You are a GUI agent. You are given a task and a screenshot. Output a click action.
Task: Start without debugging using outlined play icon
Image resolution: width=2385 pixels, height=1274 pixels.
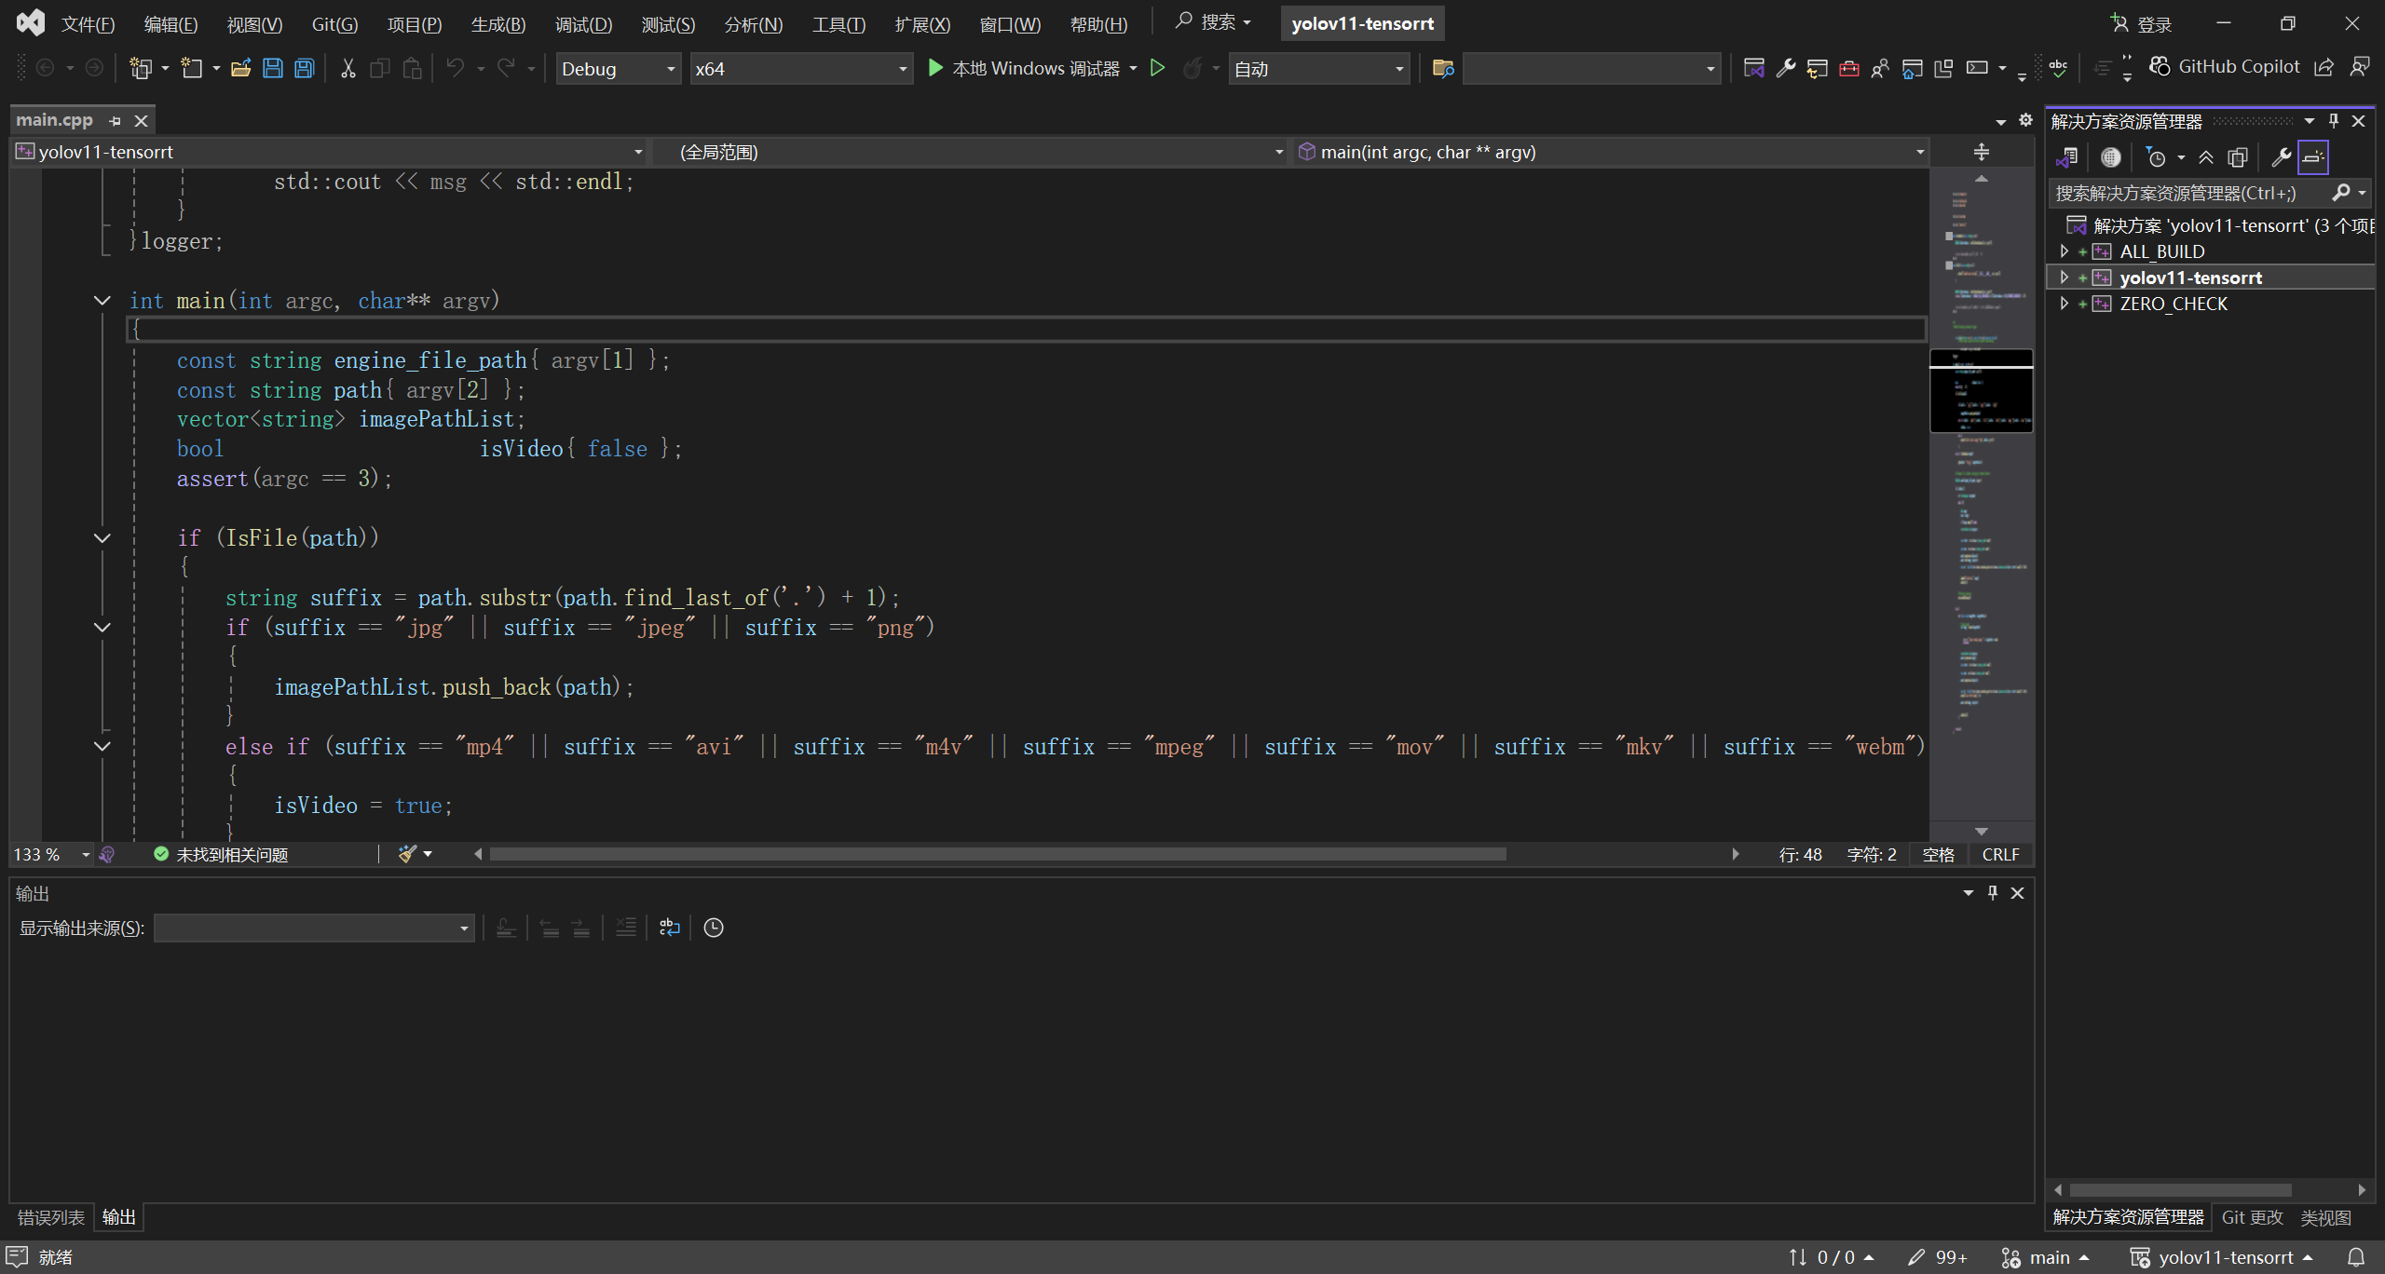pyautogui.click(x=1157, y=68)
